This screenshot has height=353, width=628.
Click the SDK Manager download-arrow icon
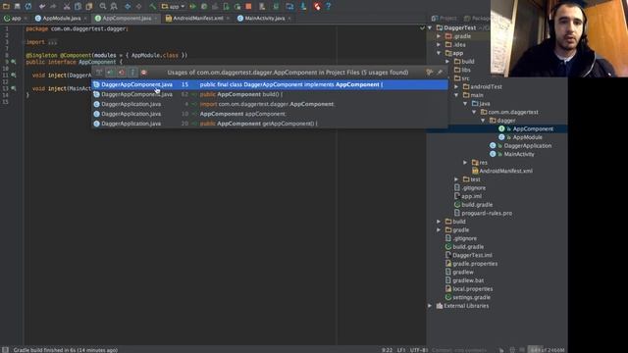tap(303, 7)
